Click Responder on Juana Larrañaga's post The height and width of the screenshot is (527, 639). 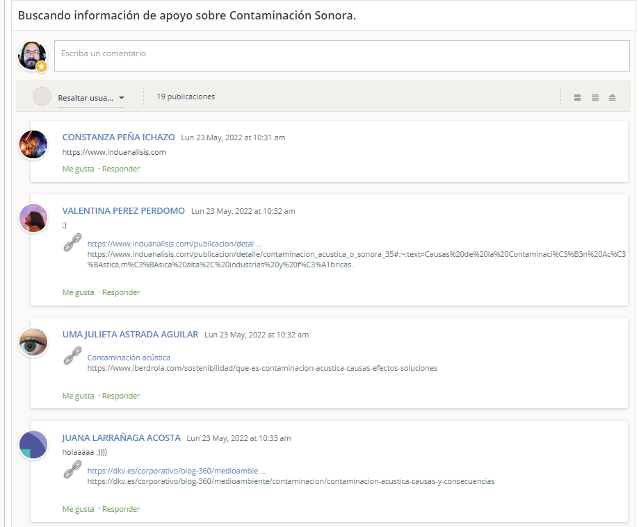(121, 509)
